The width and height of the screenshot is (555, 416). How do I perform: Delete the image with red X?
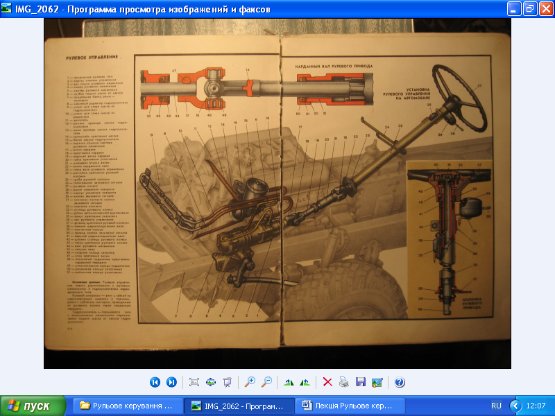pyautogui.click(x=327, y=382)
